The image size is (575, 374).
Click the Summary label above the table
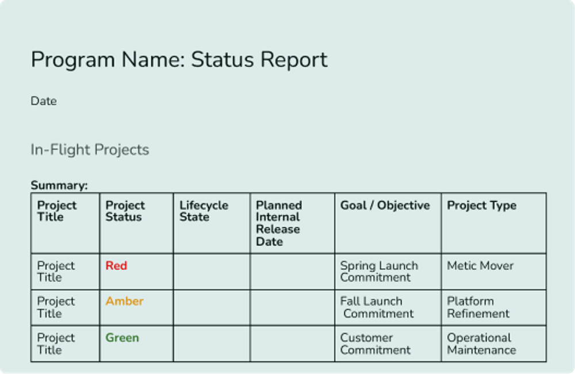(x=59, y=185)
